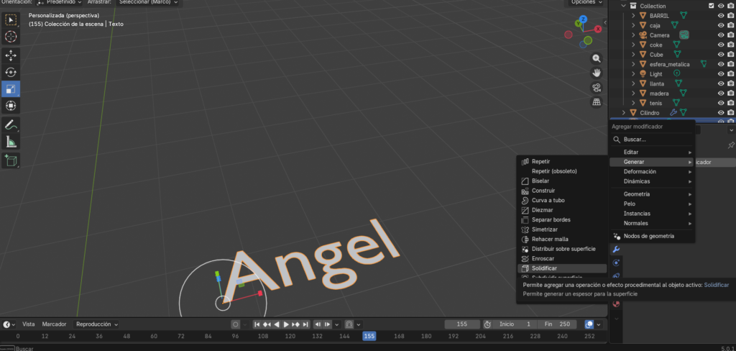The width and height of the screenshot is (736, 351).
Task: Activate the 3D cursor tool
Action: [x=10, y=37]
